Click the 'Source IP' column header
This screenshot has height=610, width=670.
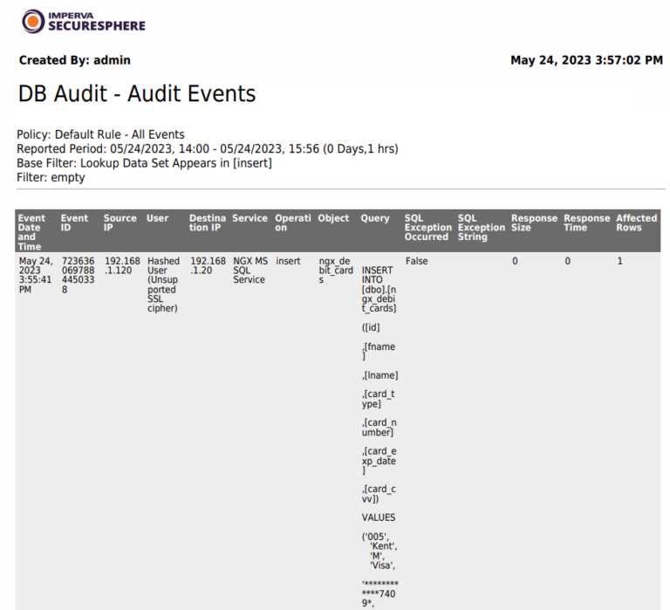[x=120, y=223]
